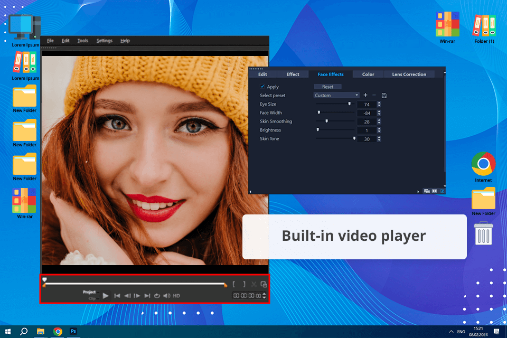The image size is (507, 338).
Task: Expand the Custom preset dropdown
Action: pyautogui.click(x=336, y=95)
